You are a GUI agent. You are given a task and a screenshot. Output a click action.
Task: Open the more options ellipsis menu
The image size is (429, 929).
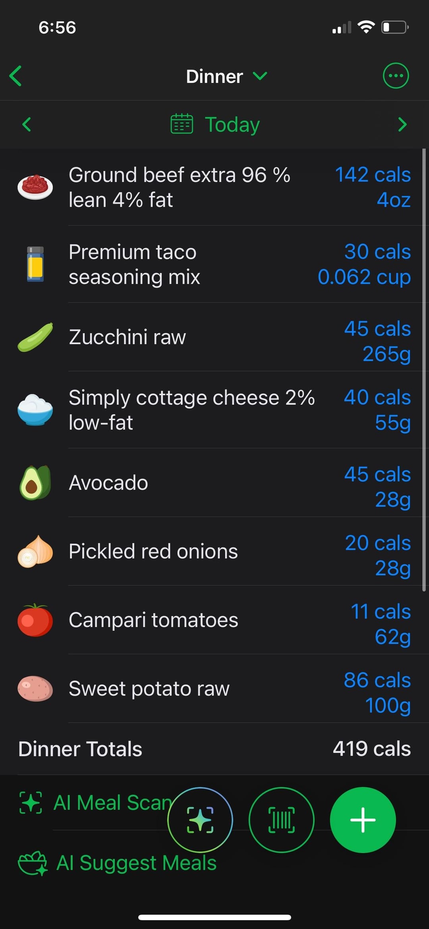click(395, 76)
